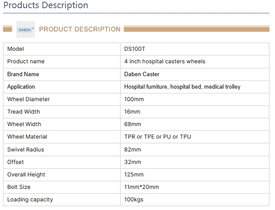Click the Wheel Width 68mm value
Image resolution: width=275 pixels, height=210 pixels.
[x=133, y=124]
